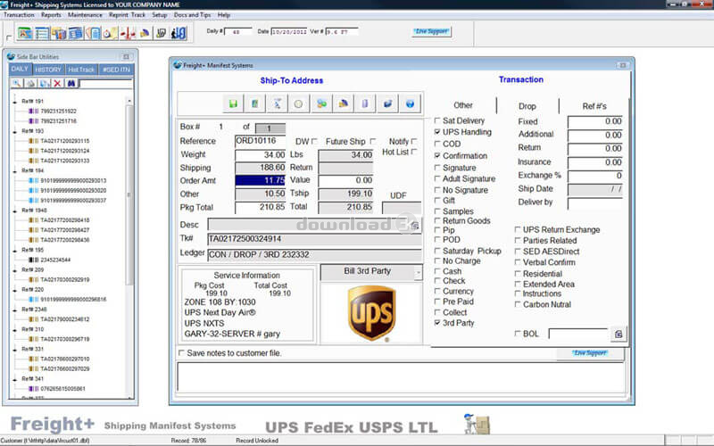Uncheck the Confirmation checkbox
714x446 pixels.
tap(437, 155)
